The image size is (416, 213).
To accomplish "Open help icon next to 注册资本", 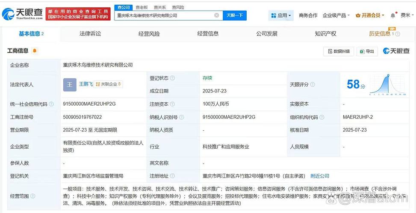I will [172, 104].
